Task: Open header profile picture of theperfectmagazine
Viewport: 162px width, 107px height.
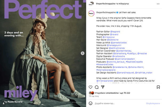Action: (x=91, y=4)
